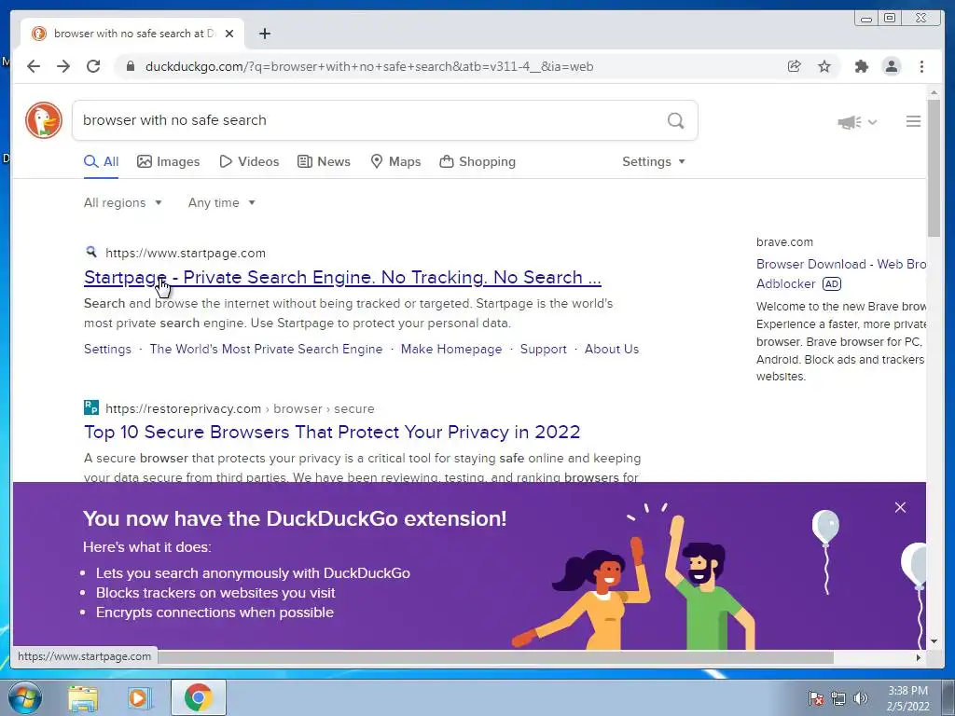
Task: Click the DuckDuckGo duck logo
Action: pyautogui.click(x=44, y=120)
